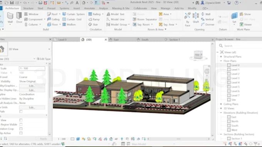Toggle the Far Clip Active checkbox
The image size is (262, 147).
tap(21, 133)
